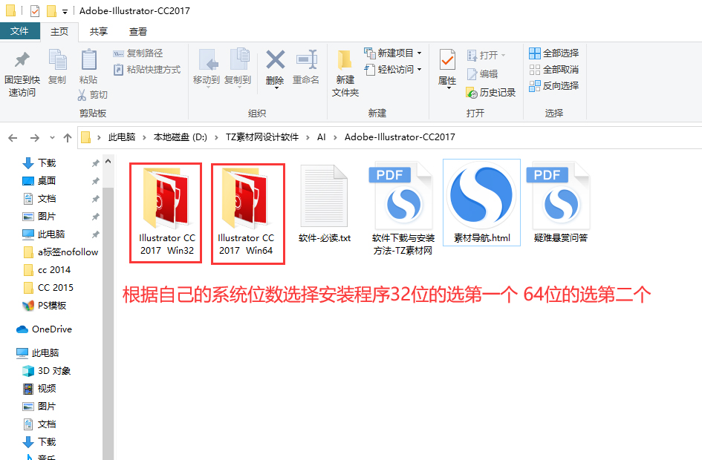Click TZ素材网设计软件 in the address path

coord(262,137)
